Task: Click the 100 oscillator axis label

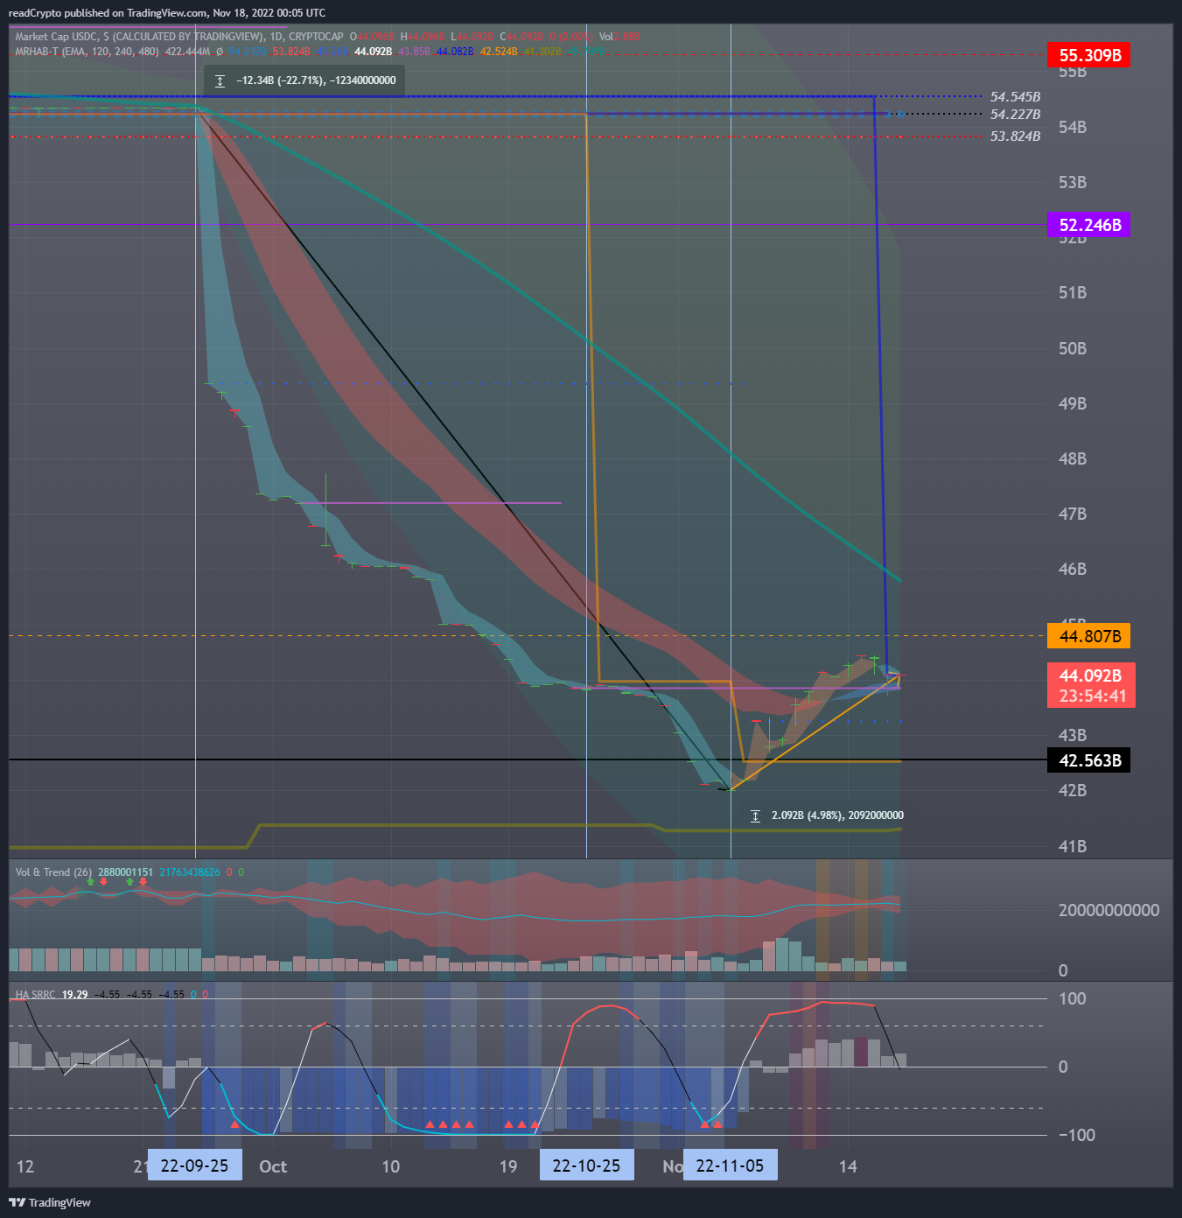Action: pyautogui.click(x=1072, y=998)
